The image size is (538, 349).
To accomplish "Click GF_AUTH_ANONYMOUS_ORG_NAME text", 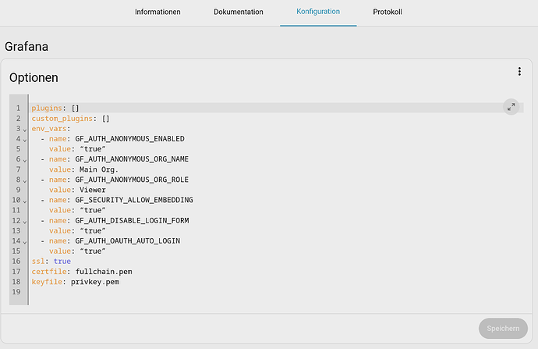I will [132, 159].
